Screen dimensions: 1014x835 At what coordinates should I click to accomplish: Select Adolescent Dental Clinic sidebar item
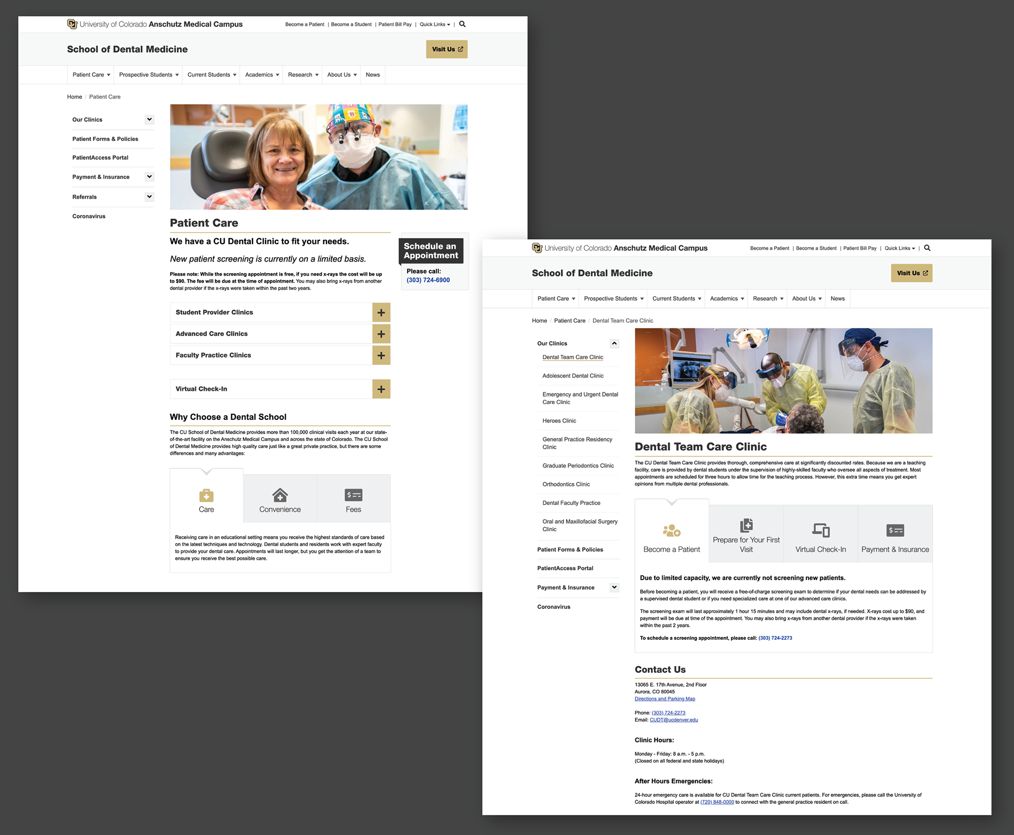tap(573, 376)
